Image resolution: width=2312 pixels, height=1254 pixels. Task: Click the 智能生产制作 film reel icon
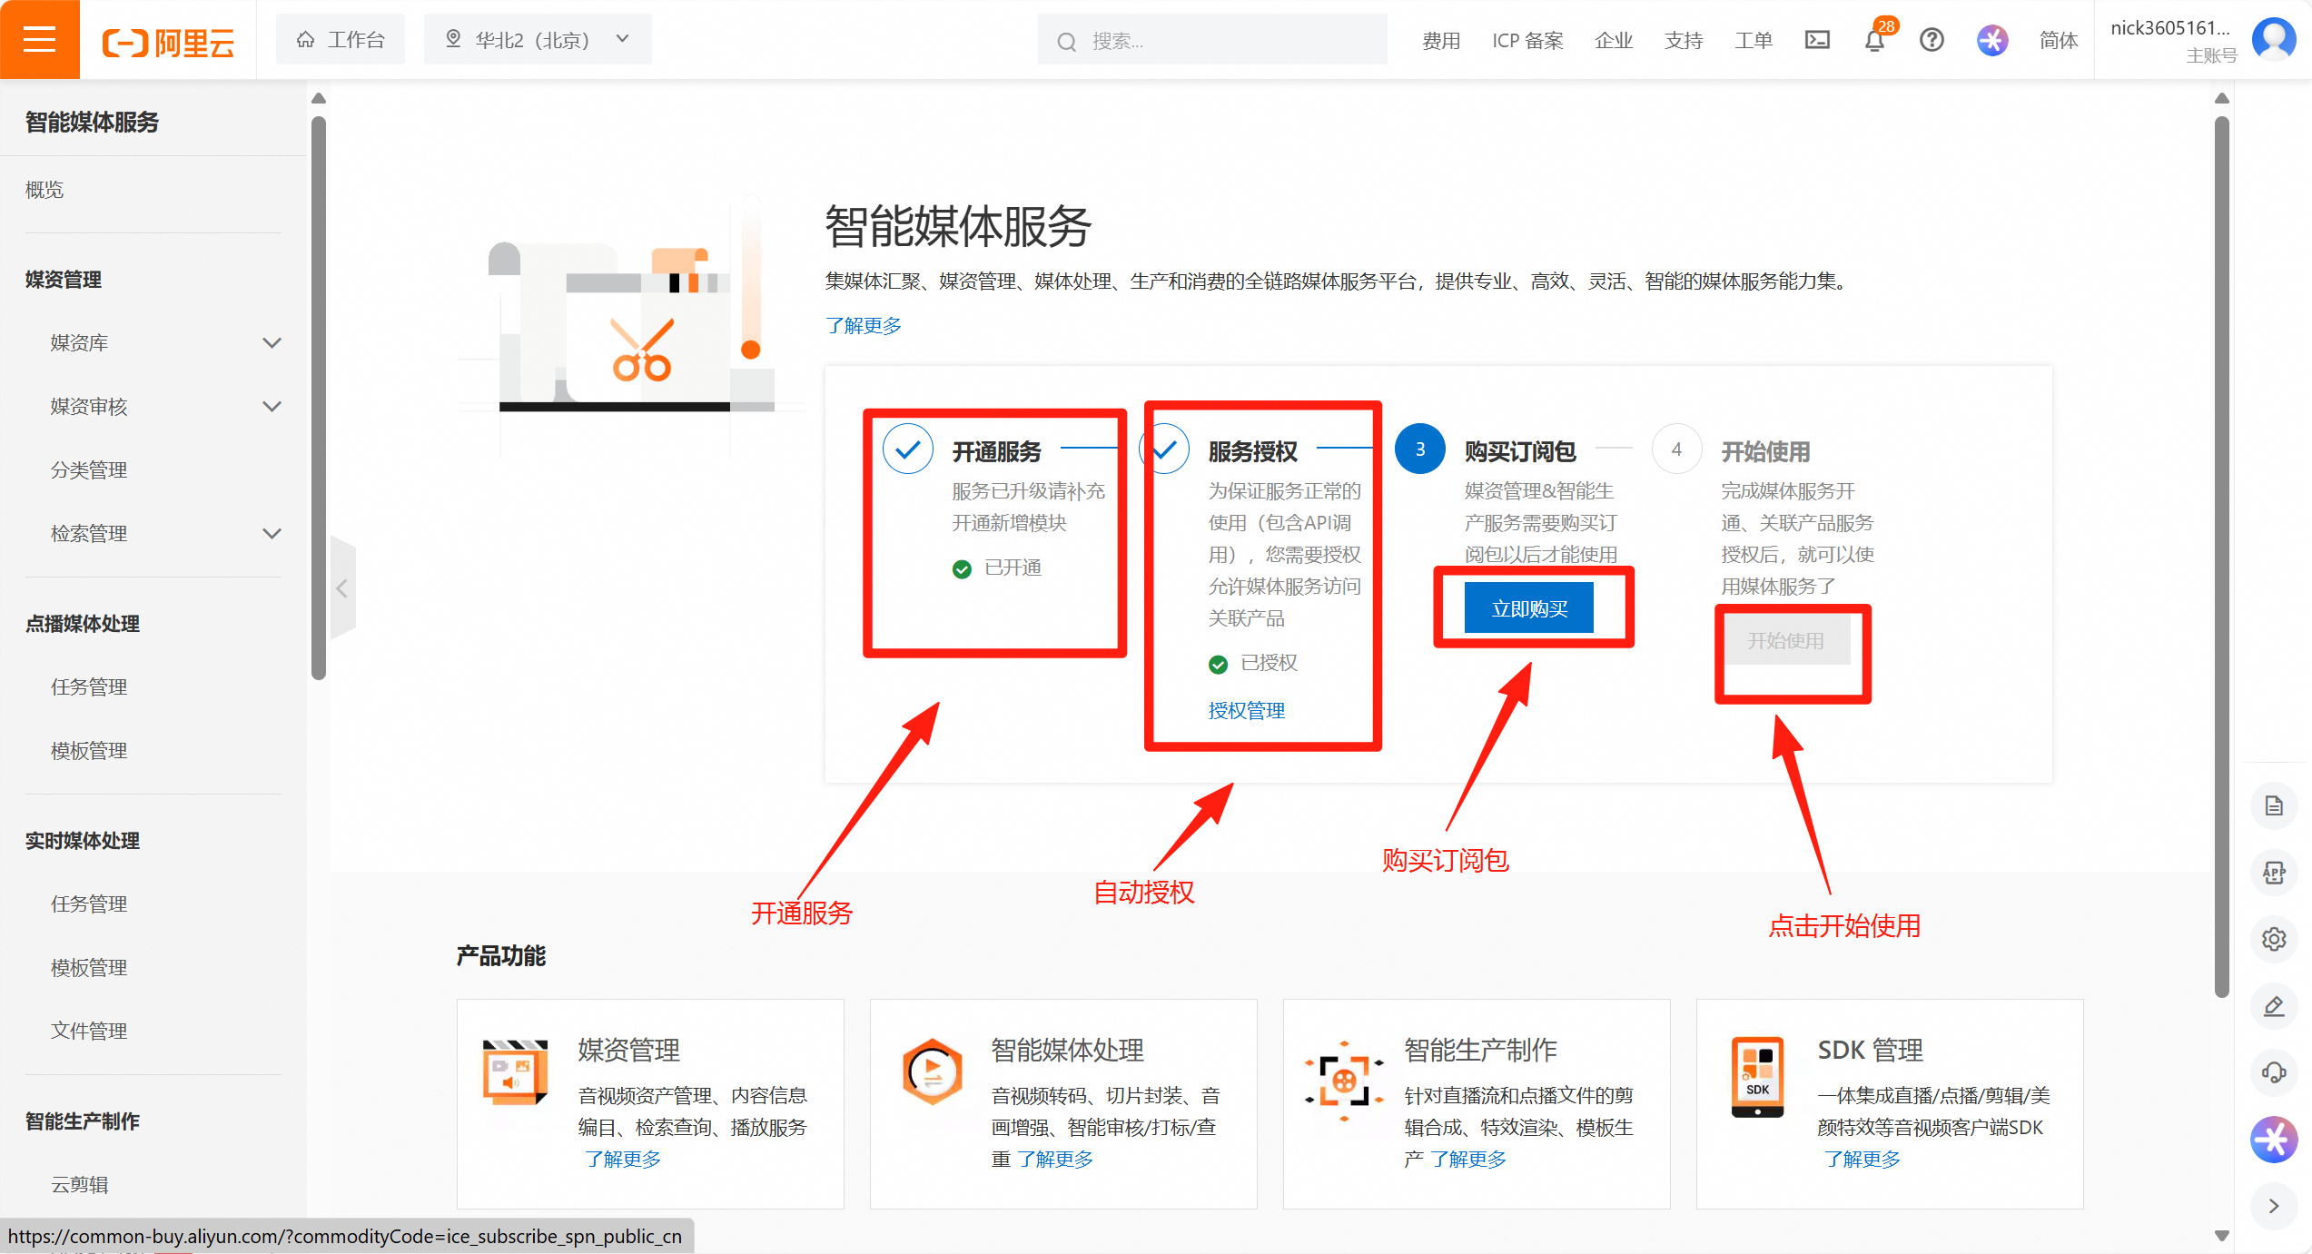1344,1081
